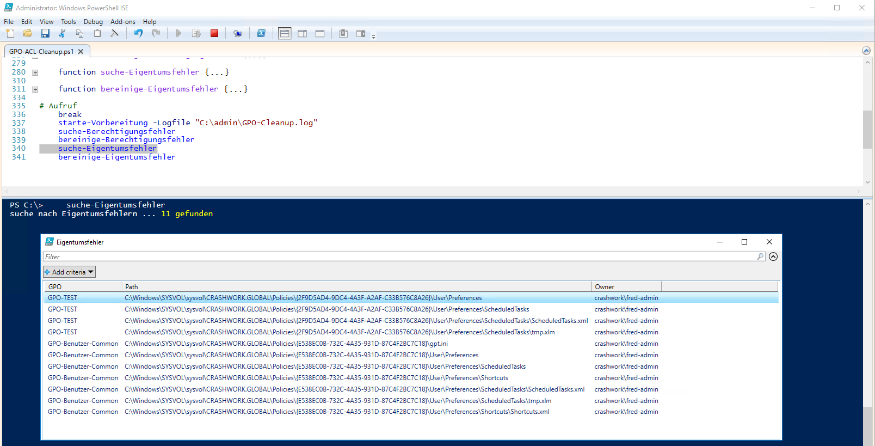The image size is (875, 446).
Task: Open the Help menu
Action: click(x=150, y=22)
